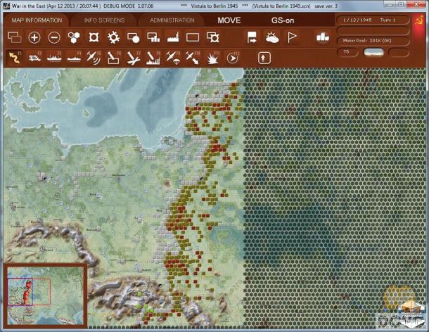Viewport: 429px width, 332px height.
Task: Zoom out the map with minus icon
Action: pos(54,37)
